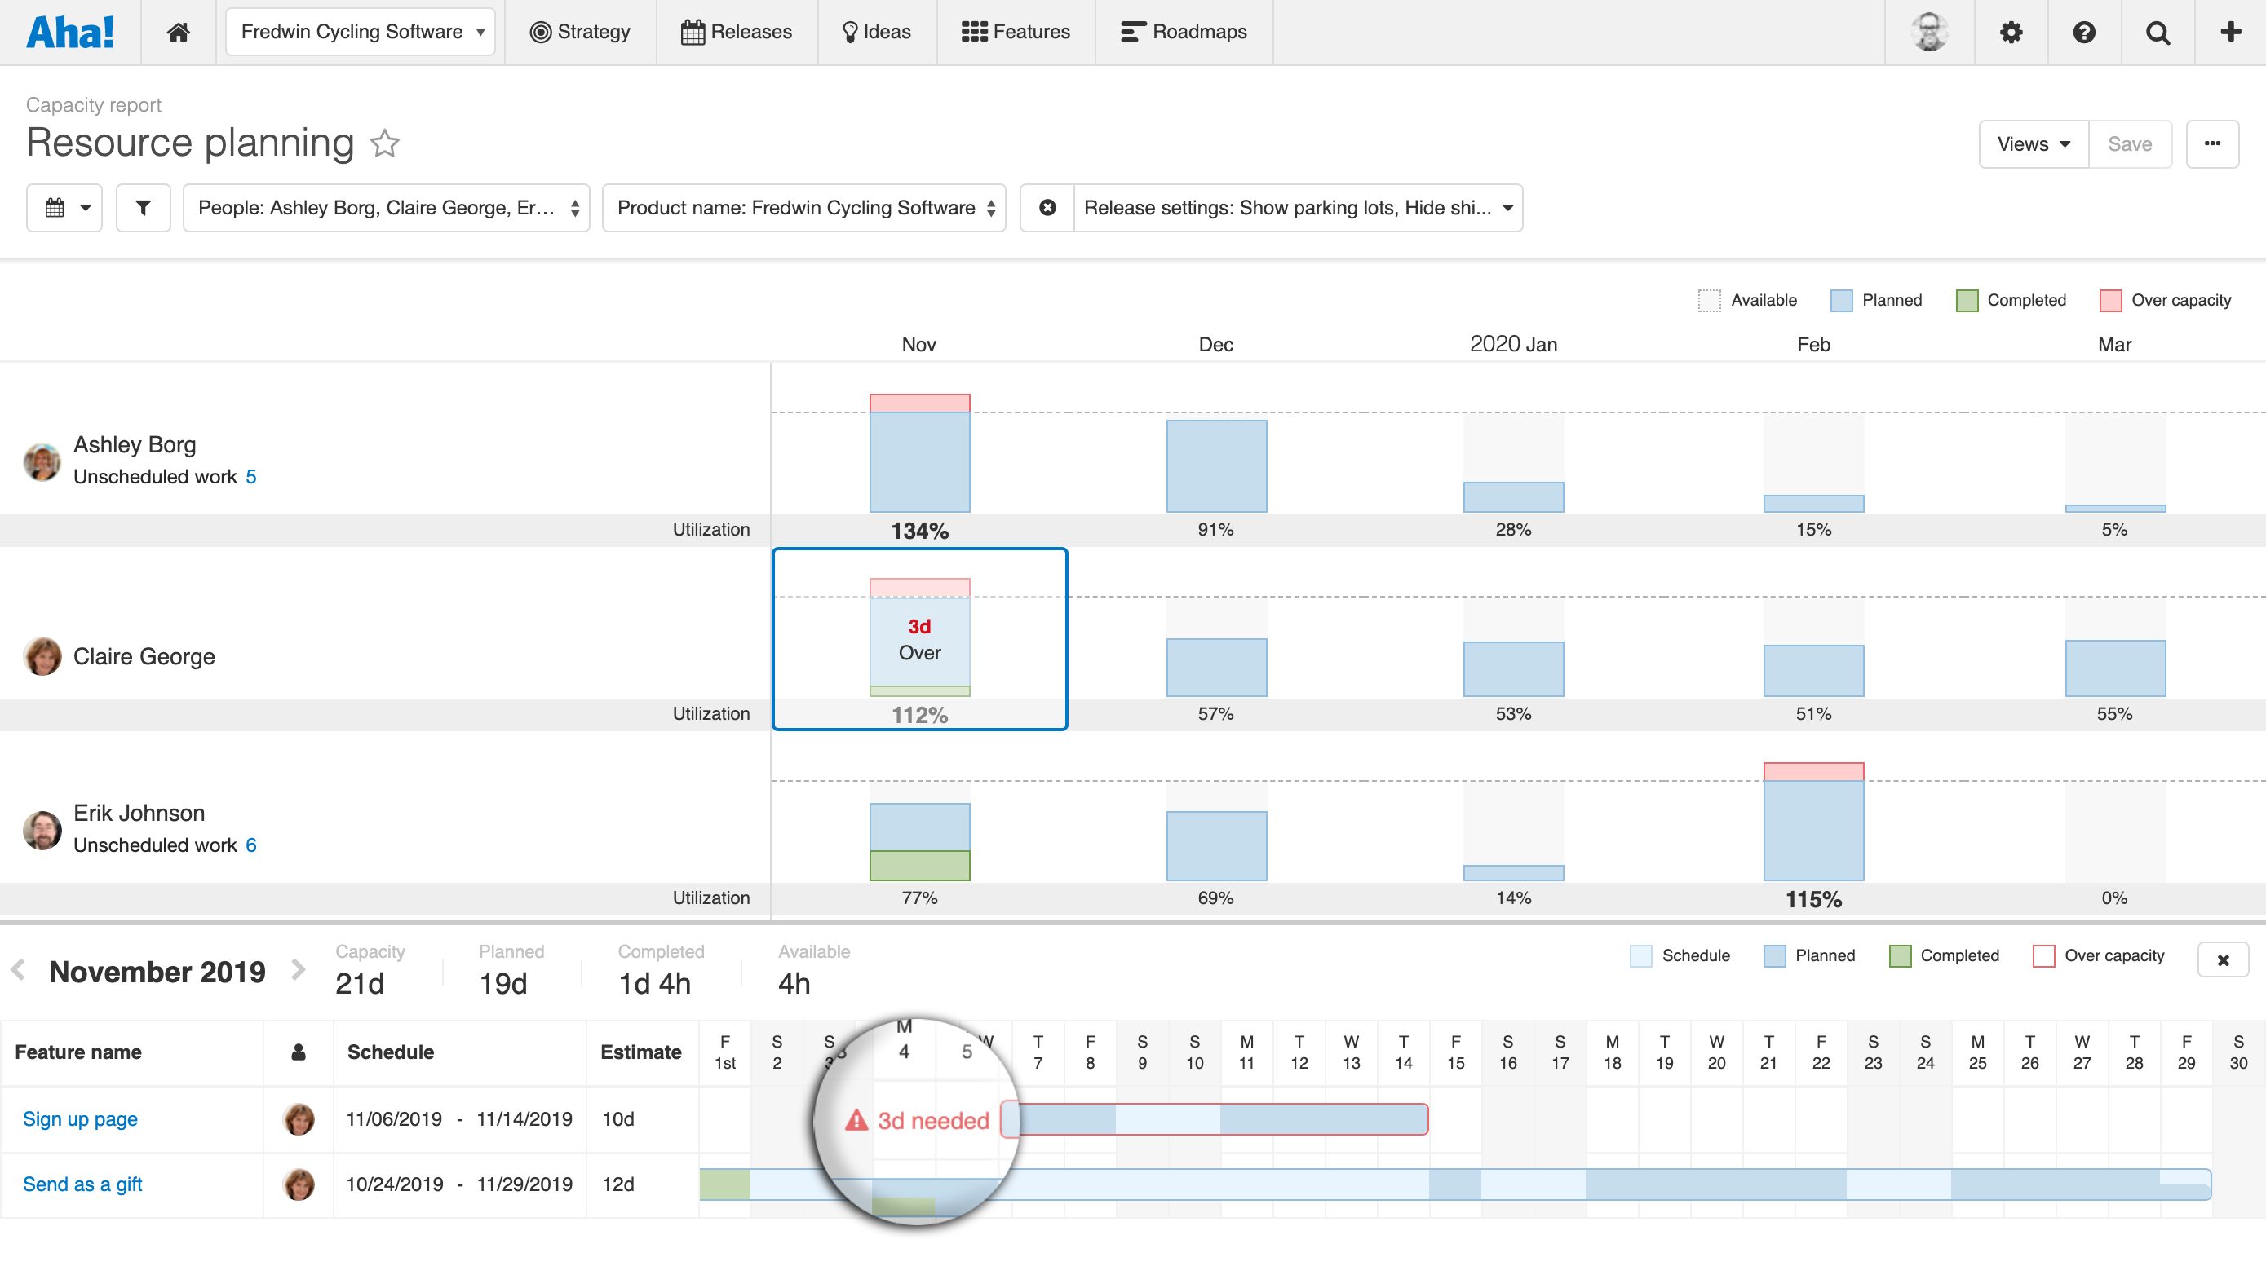Star the Resource planning report as favorite
This screenshot has width=2266, height=1266.
(x=384, y=143)
